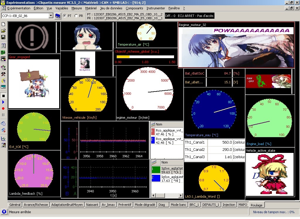Switch to the Avance/Richesse tab

pos(36,205)
